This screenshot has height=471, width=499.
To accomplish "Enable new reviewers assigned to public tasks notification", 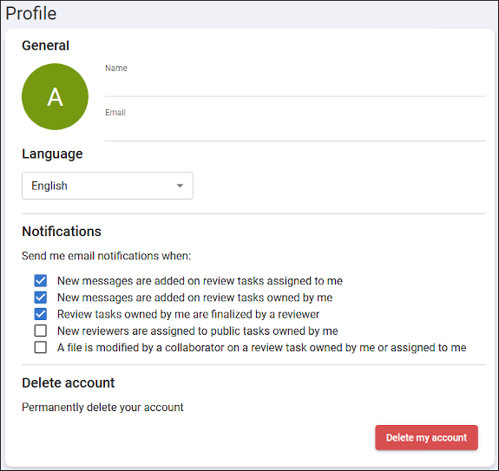I will click(41, 330).
